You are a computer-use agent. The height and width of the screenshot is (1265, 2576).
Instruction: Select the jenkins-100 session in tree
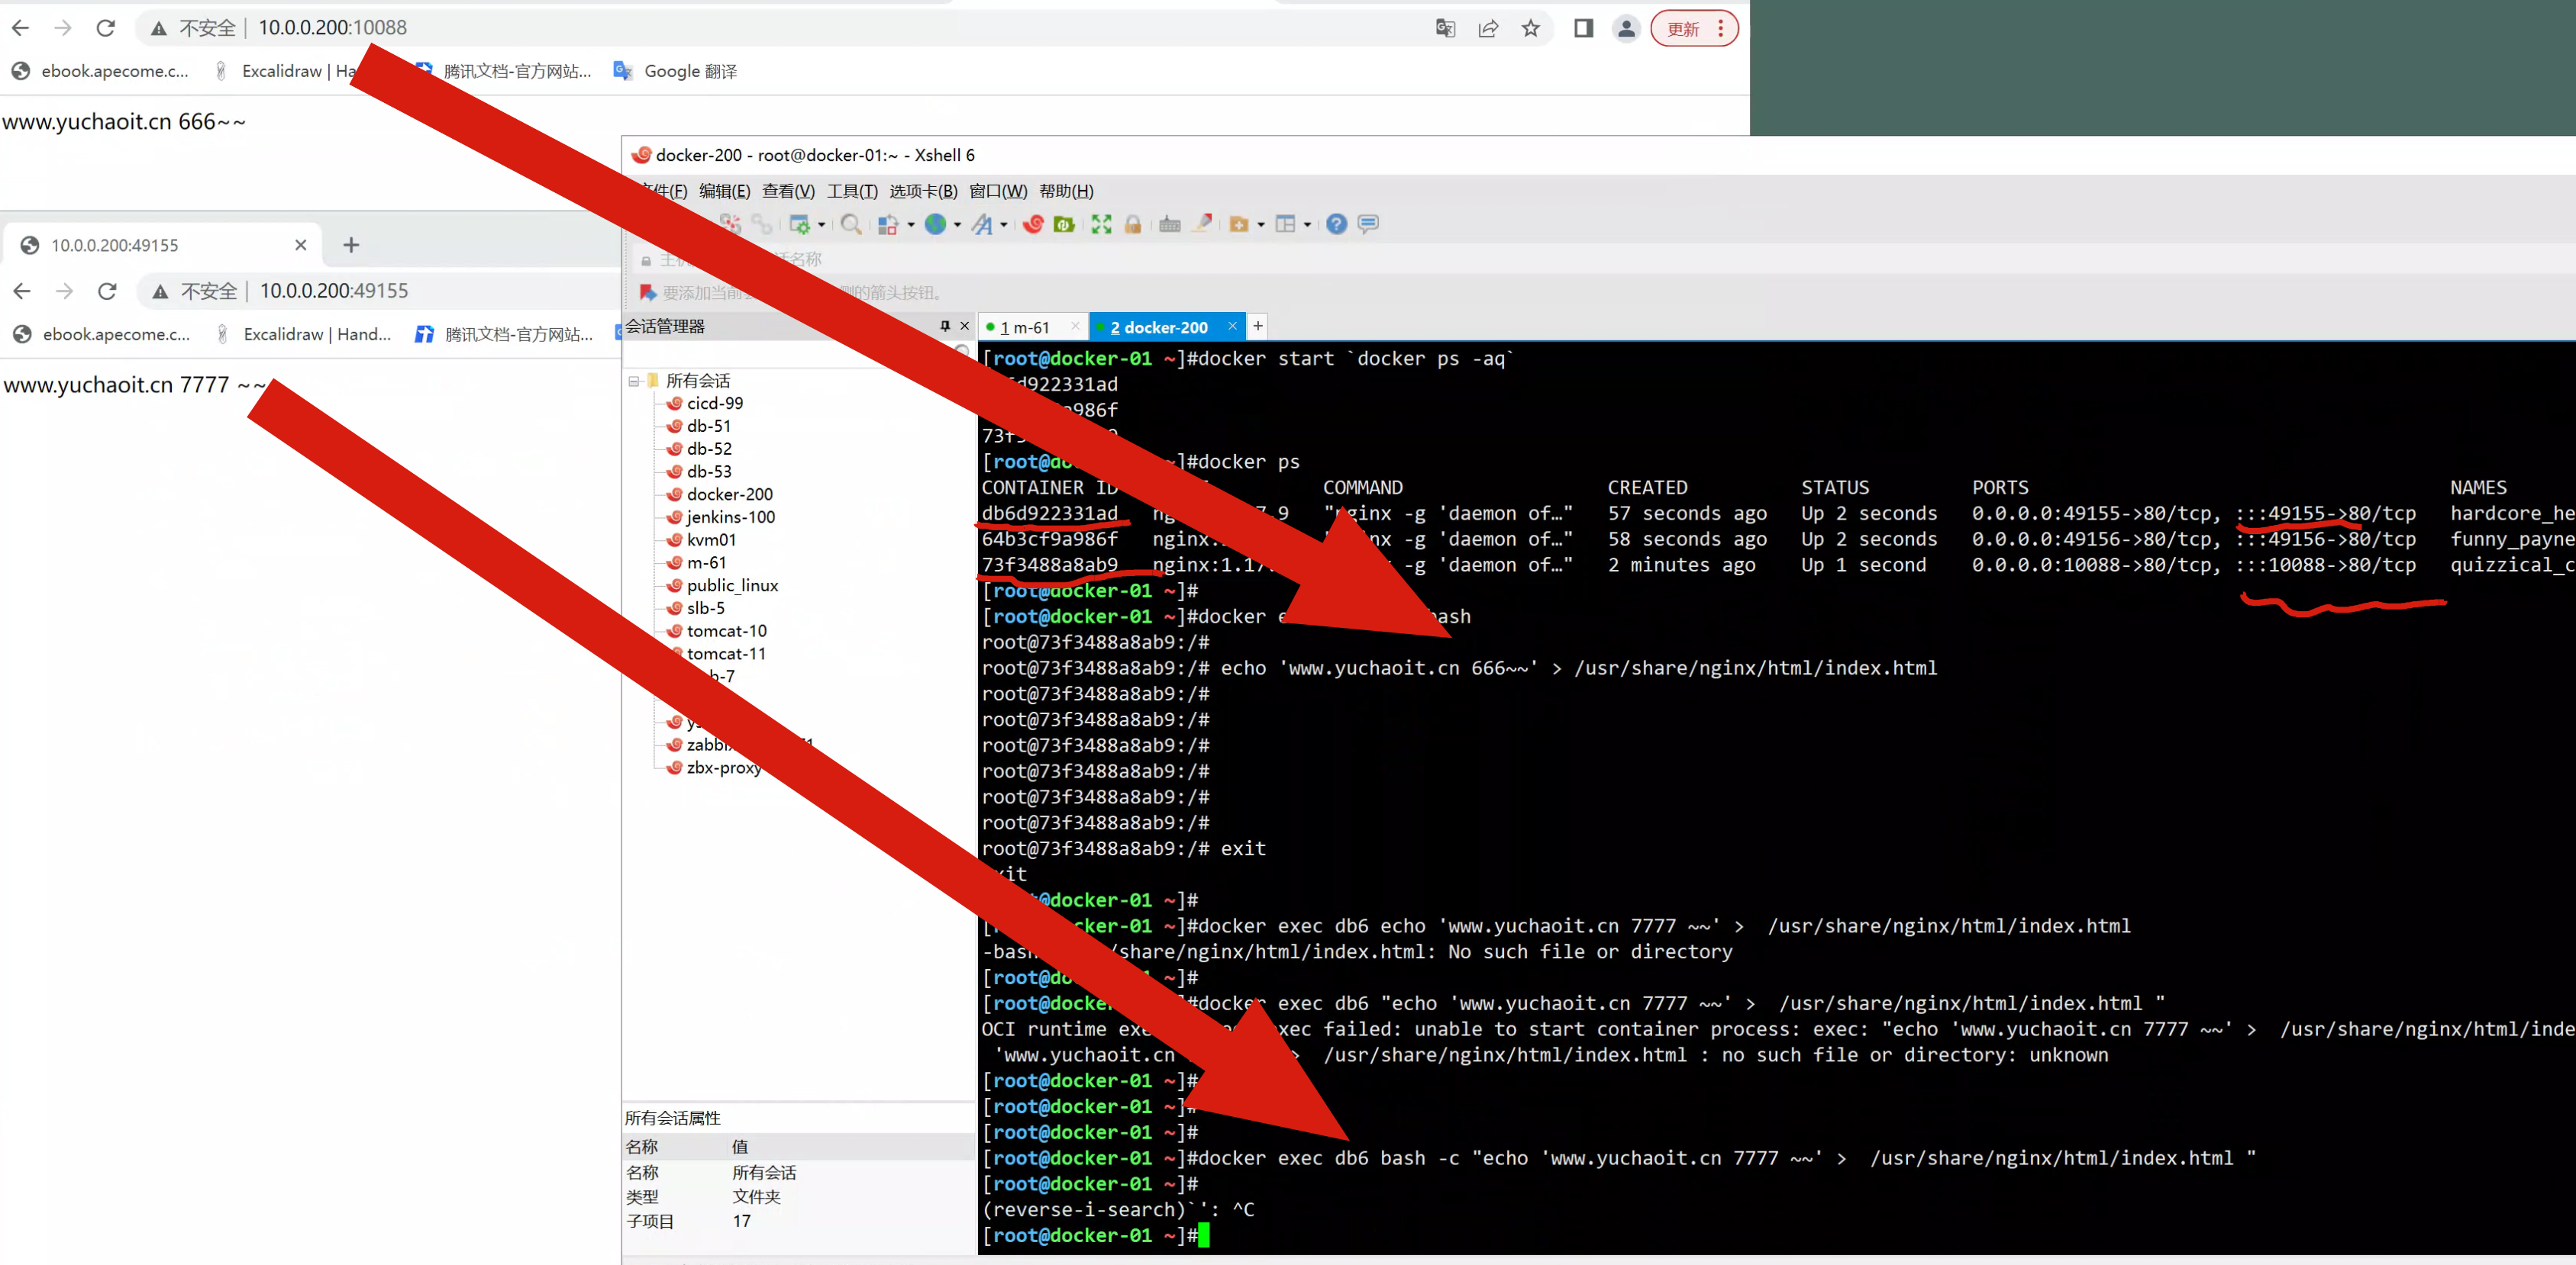730,517
